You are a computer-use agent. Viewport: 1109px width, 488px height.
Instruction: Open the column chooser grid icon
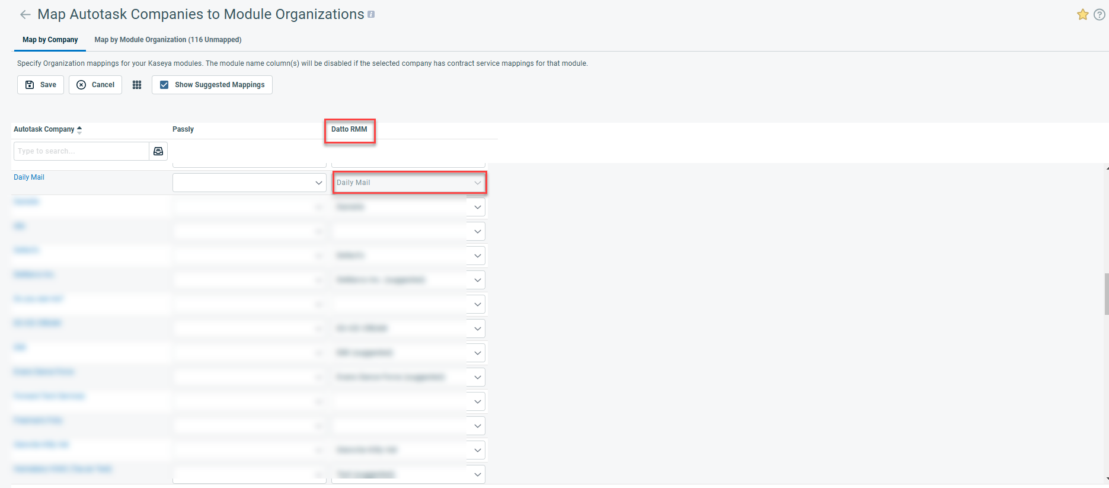tap(137, 85)
